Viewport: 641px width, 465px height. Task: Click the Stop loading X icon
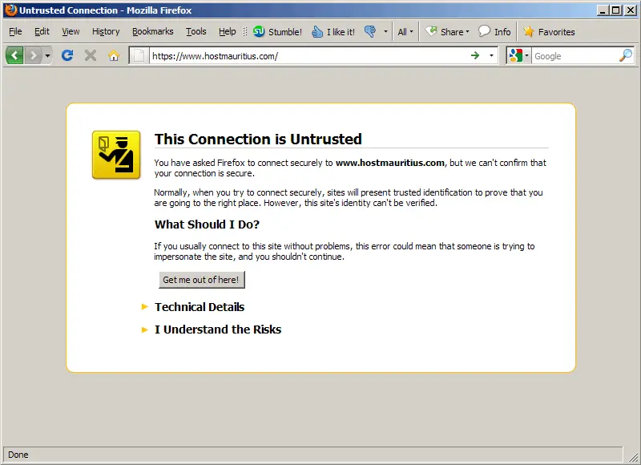(x=91, y=55)
